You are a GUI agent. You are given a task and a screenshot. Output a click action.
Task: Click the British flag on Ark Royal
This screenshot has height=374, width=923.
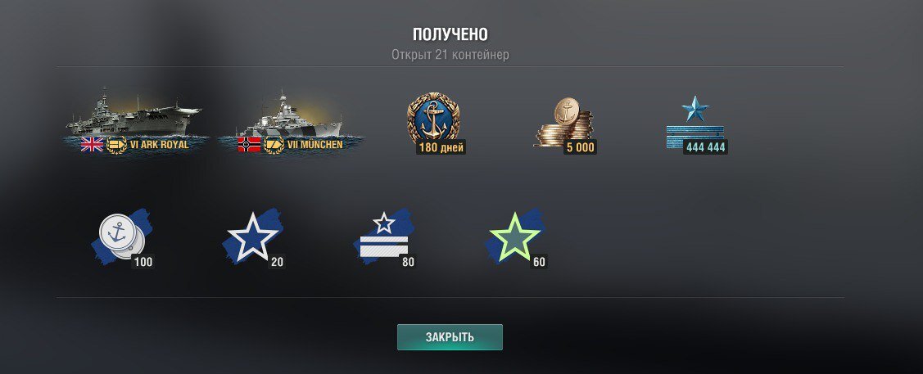tap(92, 144)
